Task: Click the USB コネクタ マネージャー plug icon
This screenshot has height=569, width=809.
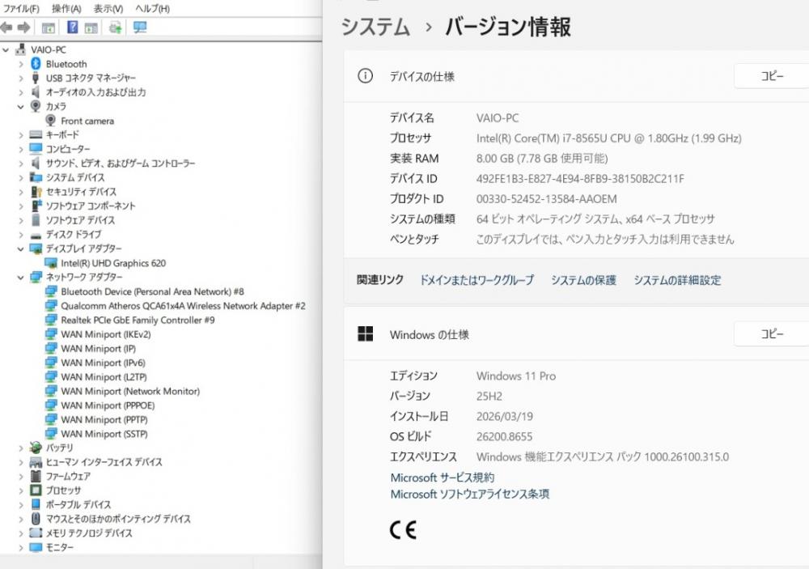Action: 36,78
